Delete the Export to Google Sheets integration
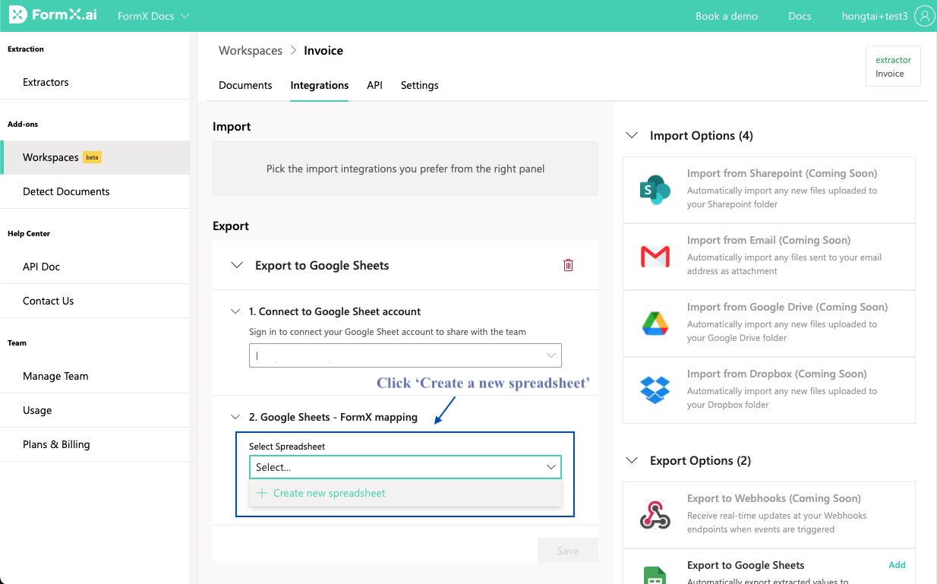Viewport: 937px width, 584px height. pos(568,265)
